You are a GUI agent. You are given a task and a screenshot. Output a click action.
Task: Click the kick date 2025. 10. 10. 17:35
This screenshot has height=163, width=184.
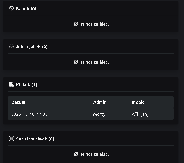coord(29,114)
